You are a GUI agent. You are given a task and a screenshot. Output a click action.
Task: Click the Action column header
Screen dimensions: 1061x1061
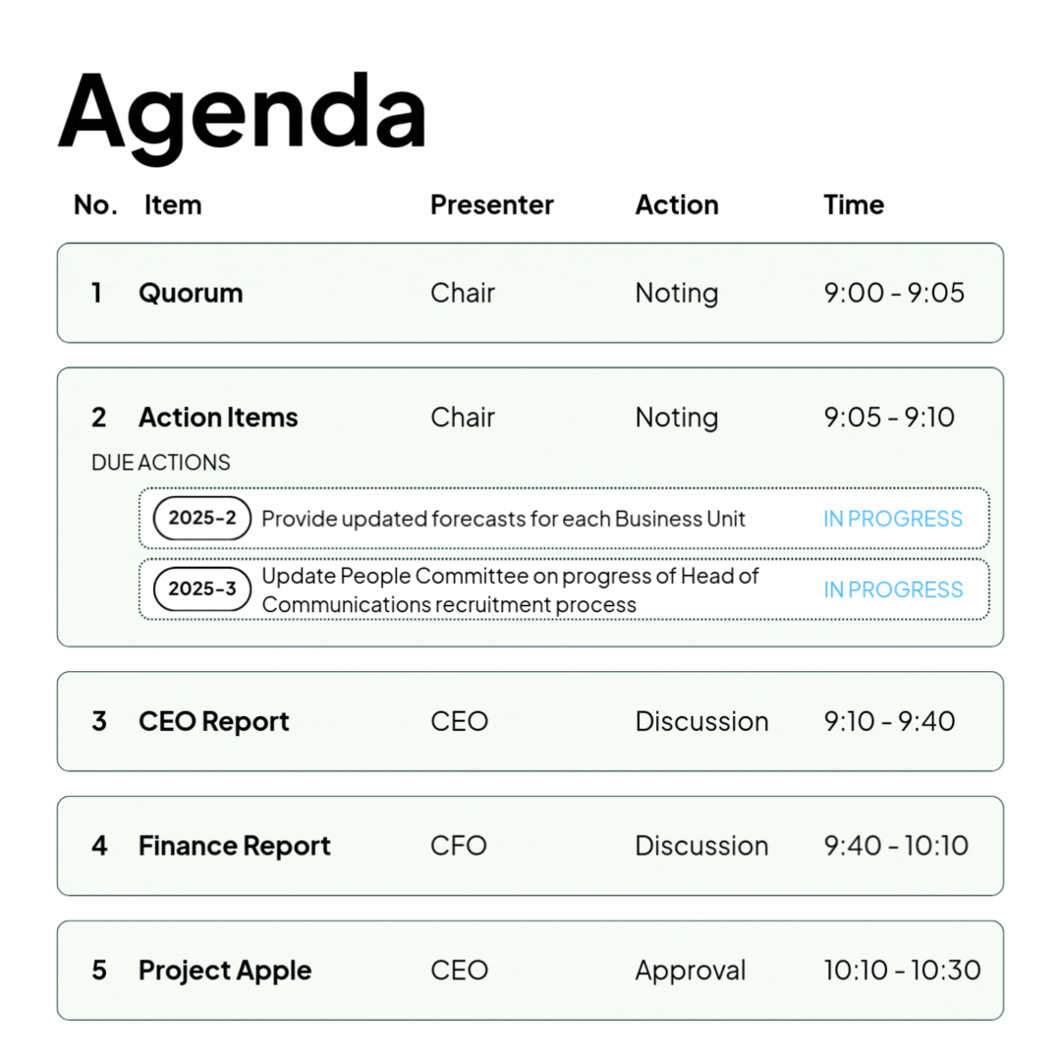677,205
